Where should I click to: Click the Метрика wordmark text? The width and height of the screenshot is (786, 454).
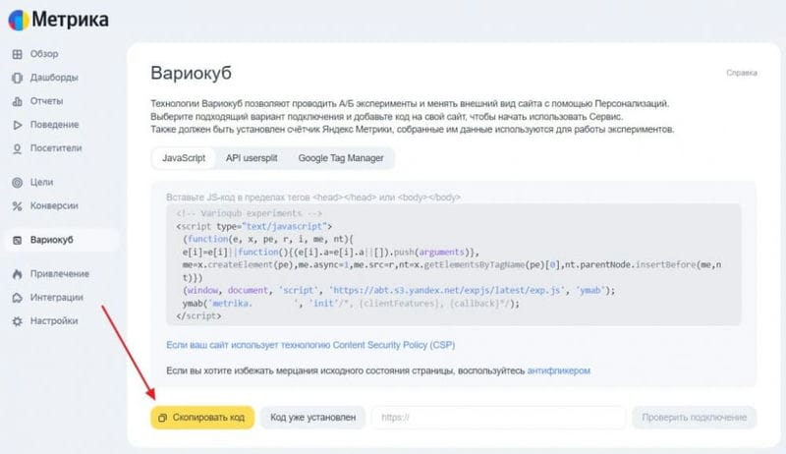70,20
